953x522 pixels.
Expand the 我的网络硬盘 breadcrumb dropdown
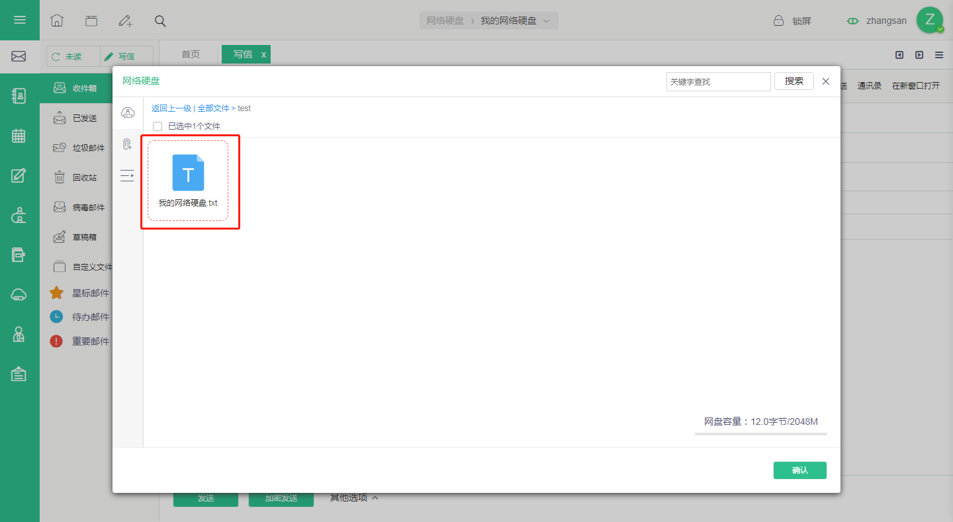547,21
